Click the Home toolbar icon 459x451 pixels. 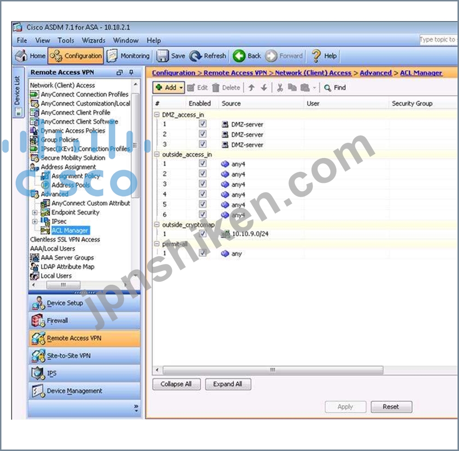(21, 56)
